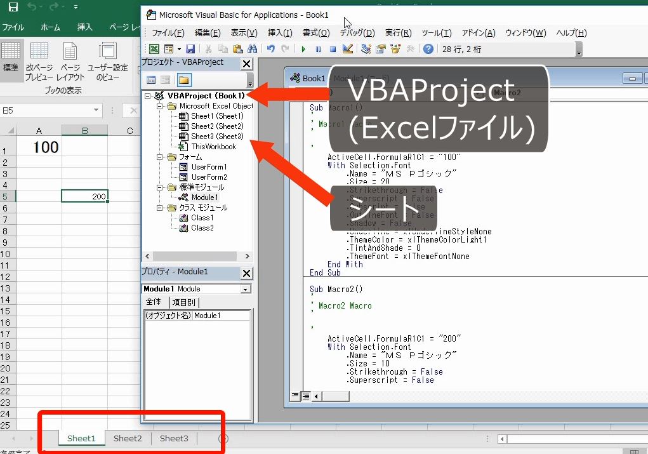
Task: Click the Toolbox hammer and wrench icon
Action: click(411, 49)
